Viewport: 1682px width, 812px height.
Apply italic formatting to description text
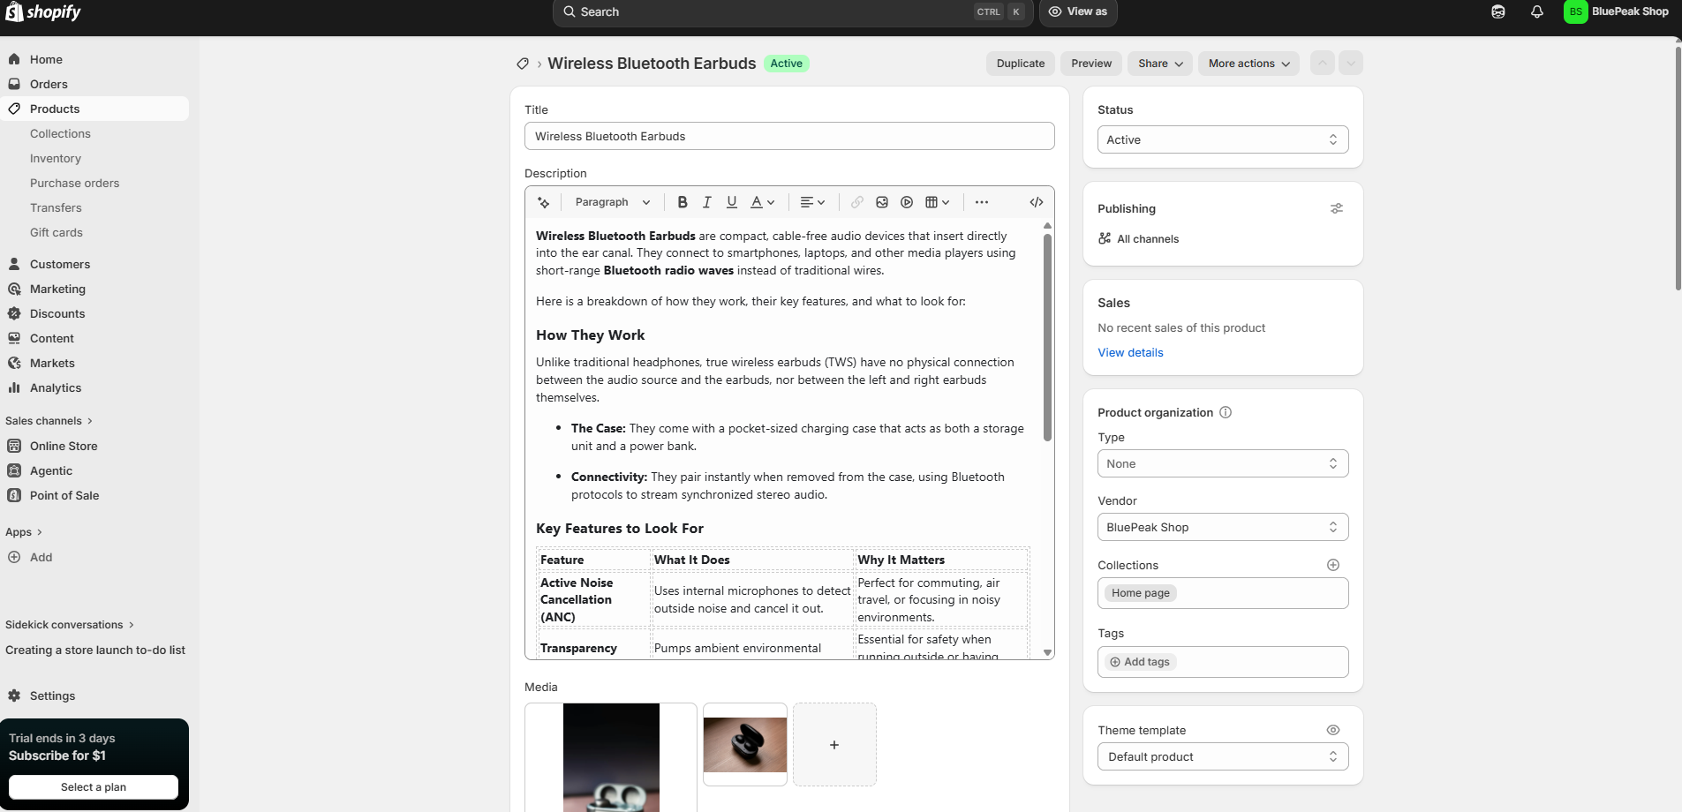(x=707, y=202)
